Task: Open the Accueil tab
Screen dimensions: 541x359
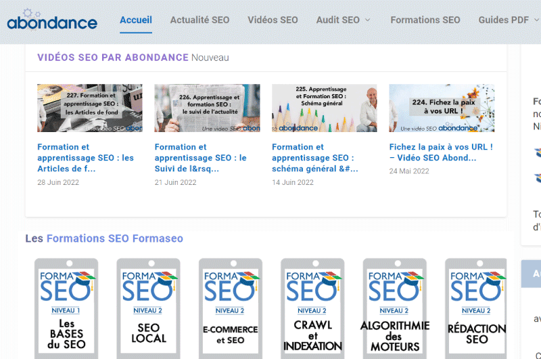Action: pyautogui.click(x=136, y=20)
